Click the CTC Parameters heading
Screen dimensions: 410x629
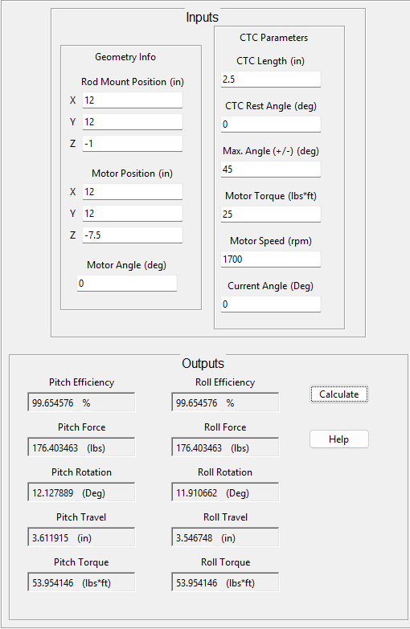point(273,38)
